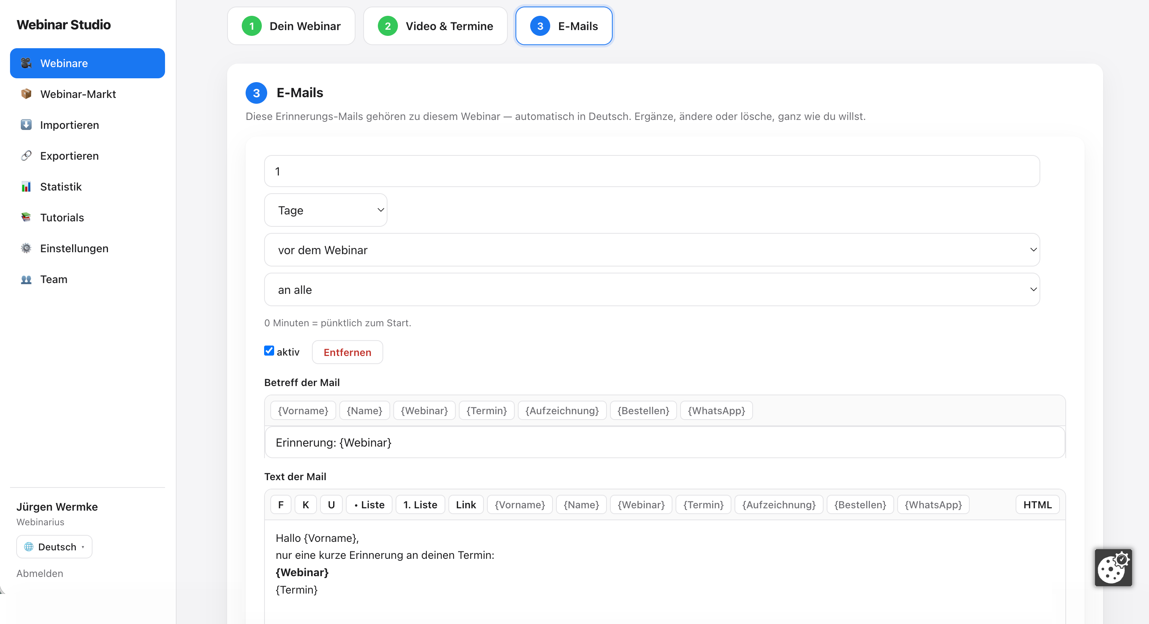
Task: Open Webinar-Markt in the sidebar
Action: (88, 94)
